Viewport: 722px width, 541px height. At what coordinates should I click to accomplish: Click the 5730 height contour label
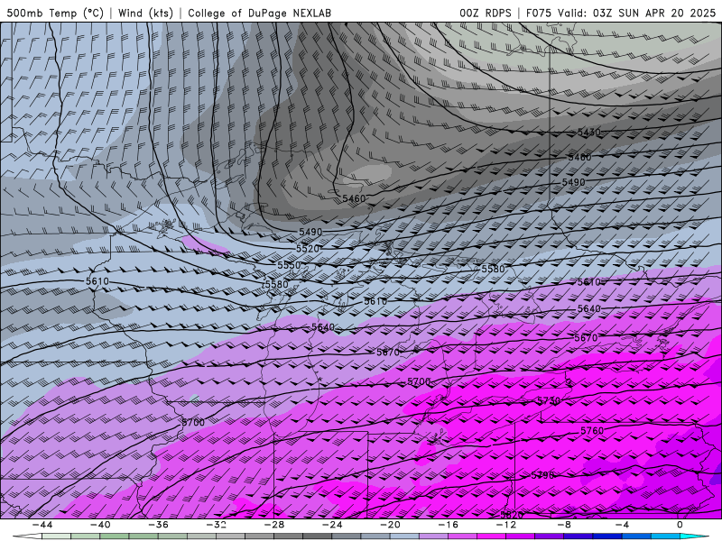pyautogui.click(x=549, y=400)
